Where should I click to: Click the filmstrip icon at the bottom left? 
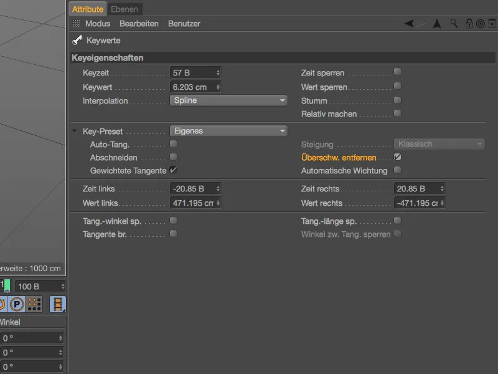58,304
